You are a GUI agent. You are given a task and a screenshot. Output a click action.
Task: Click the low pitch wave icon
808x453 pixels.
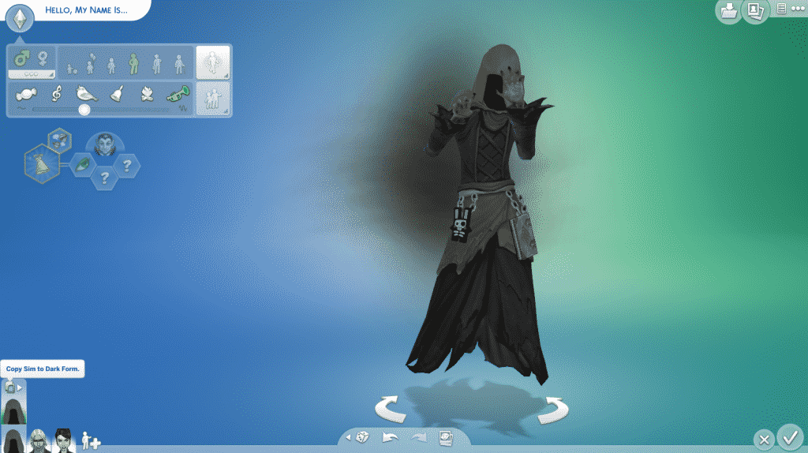click(x=21, y=109)
